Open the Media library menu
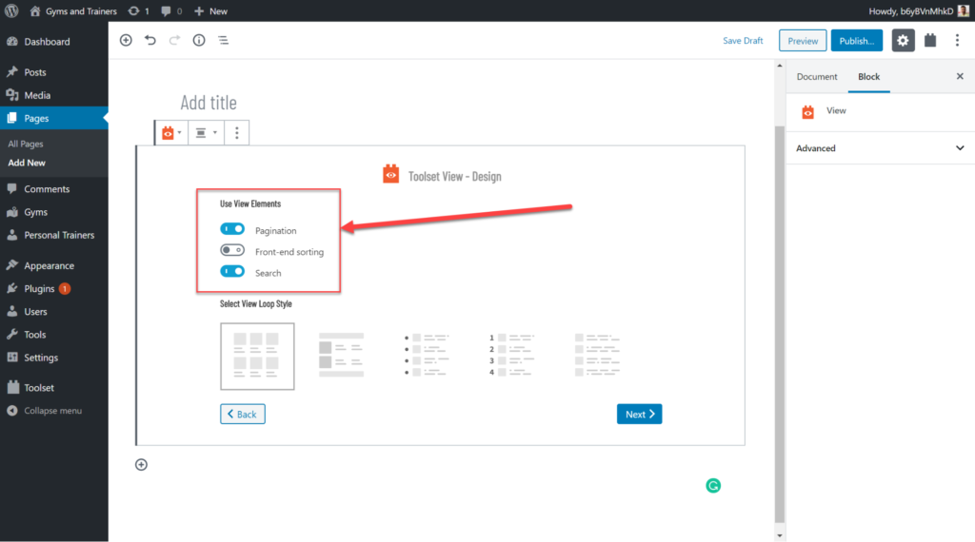The image size is (975, 542). point(54,95)
